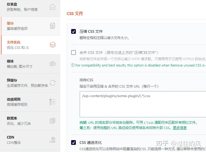Go to the 高级规则 section

tap(14, 99)
